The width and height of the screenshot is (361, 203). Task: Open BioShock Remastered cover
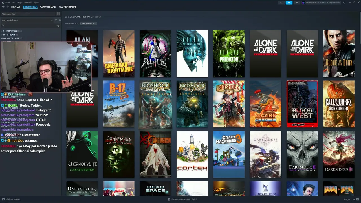point(155,104)
